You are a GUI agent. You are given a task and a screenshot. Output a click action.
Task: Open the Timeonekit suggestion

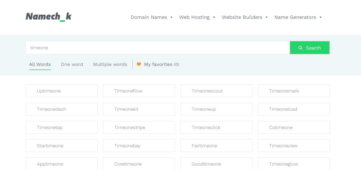coord(139,109)
